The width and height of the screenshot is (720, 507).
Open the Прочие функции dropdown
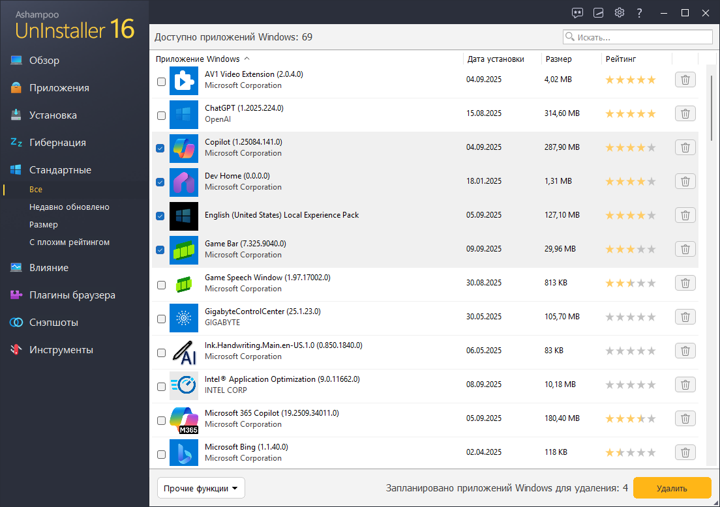(x=201, y=488)
